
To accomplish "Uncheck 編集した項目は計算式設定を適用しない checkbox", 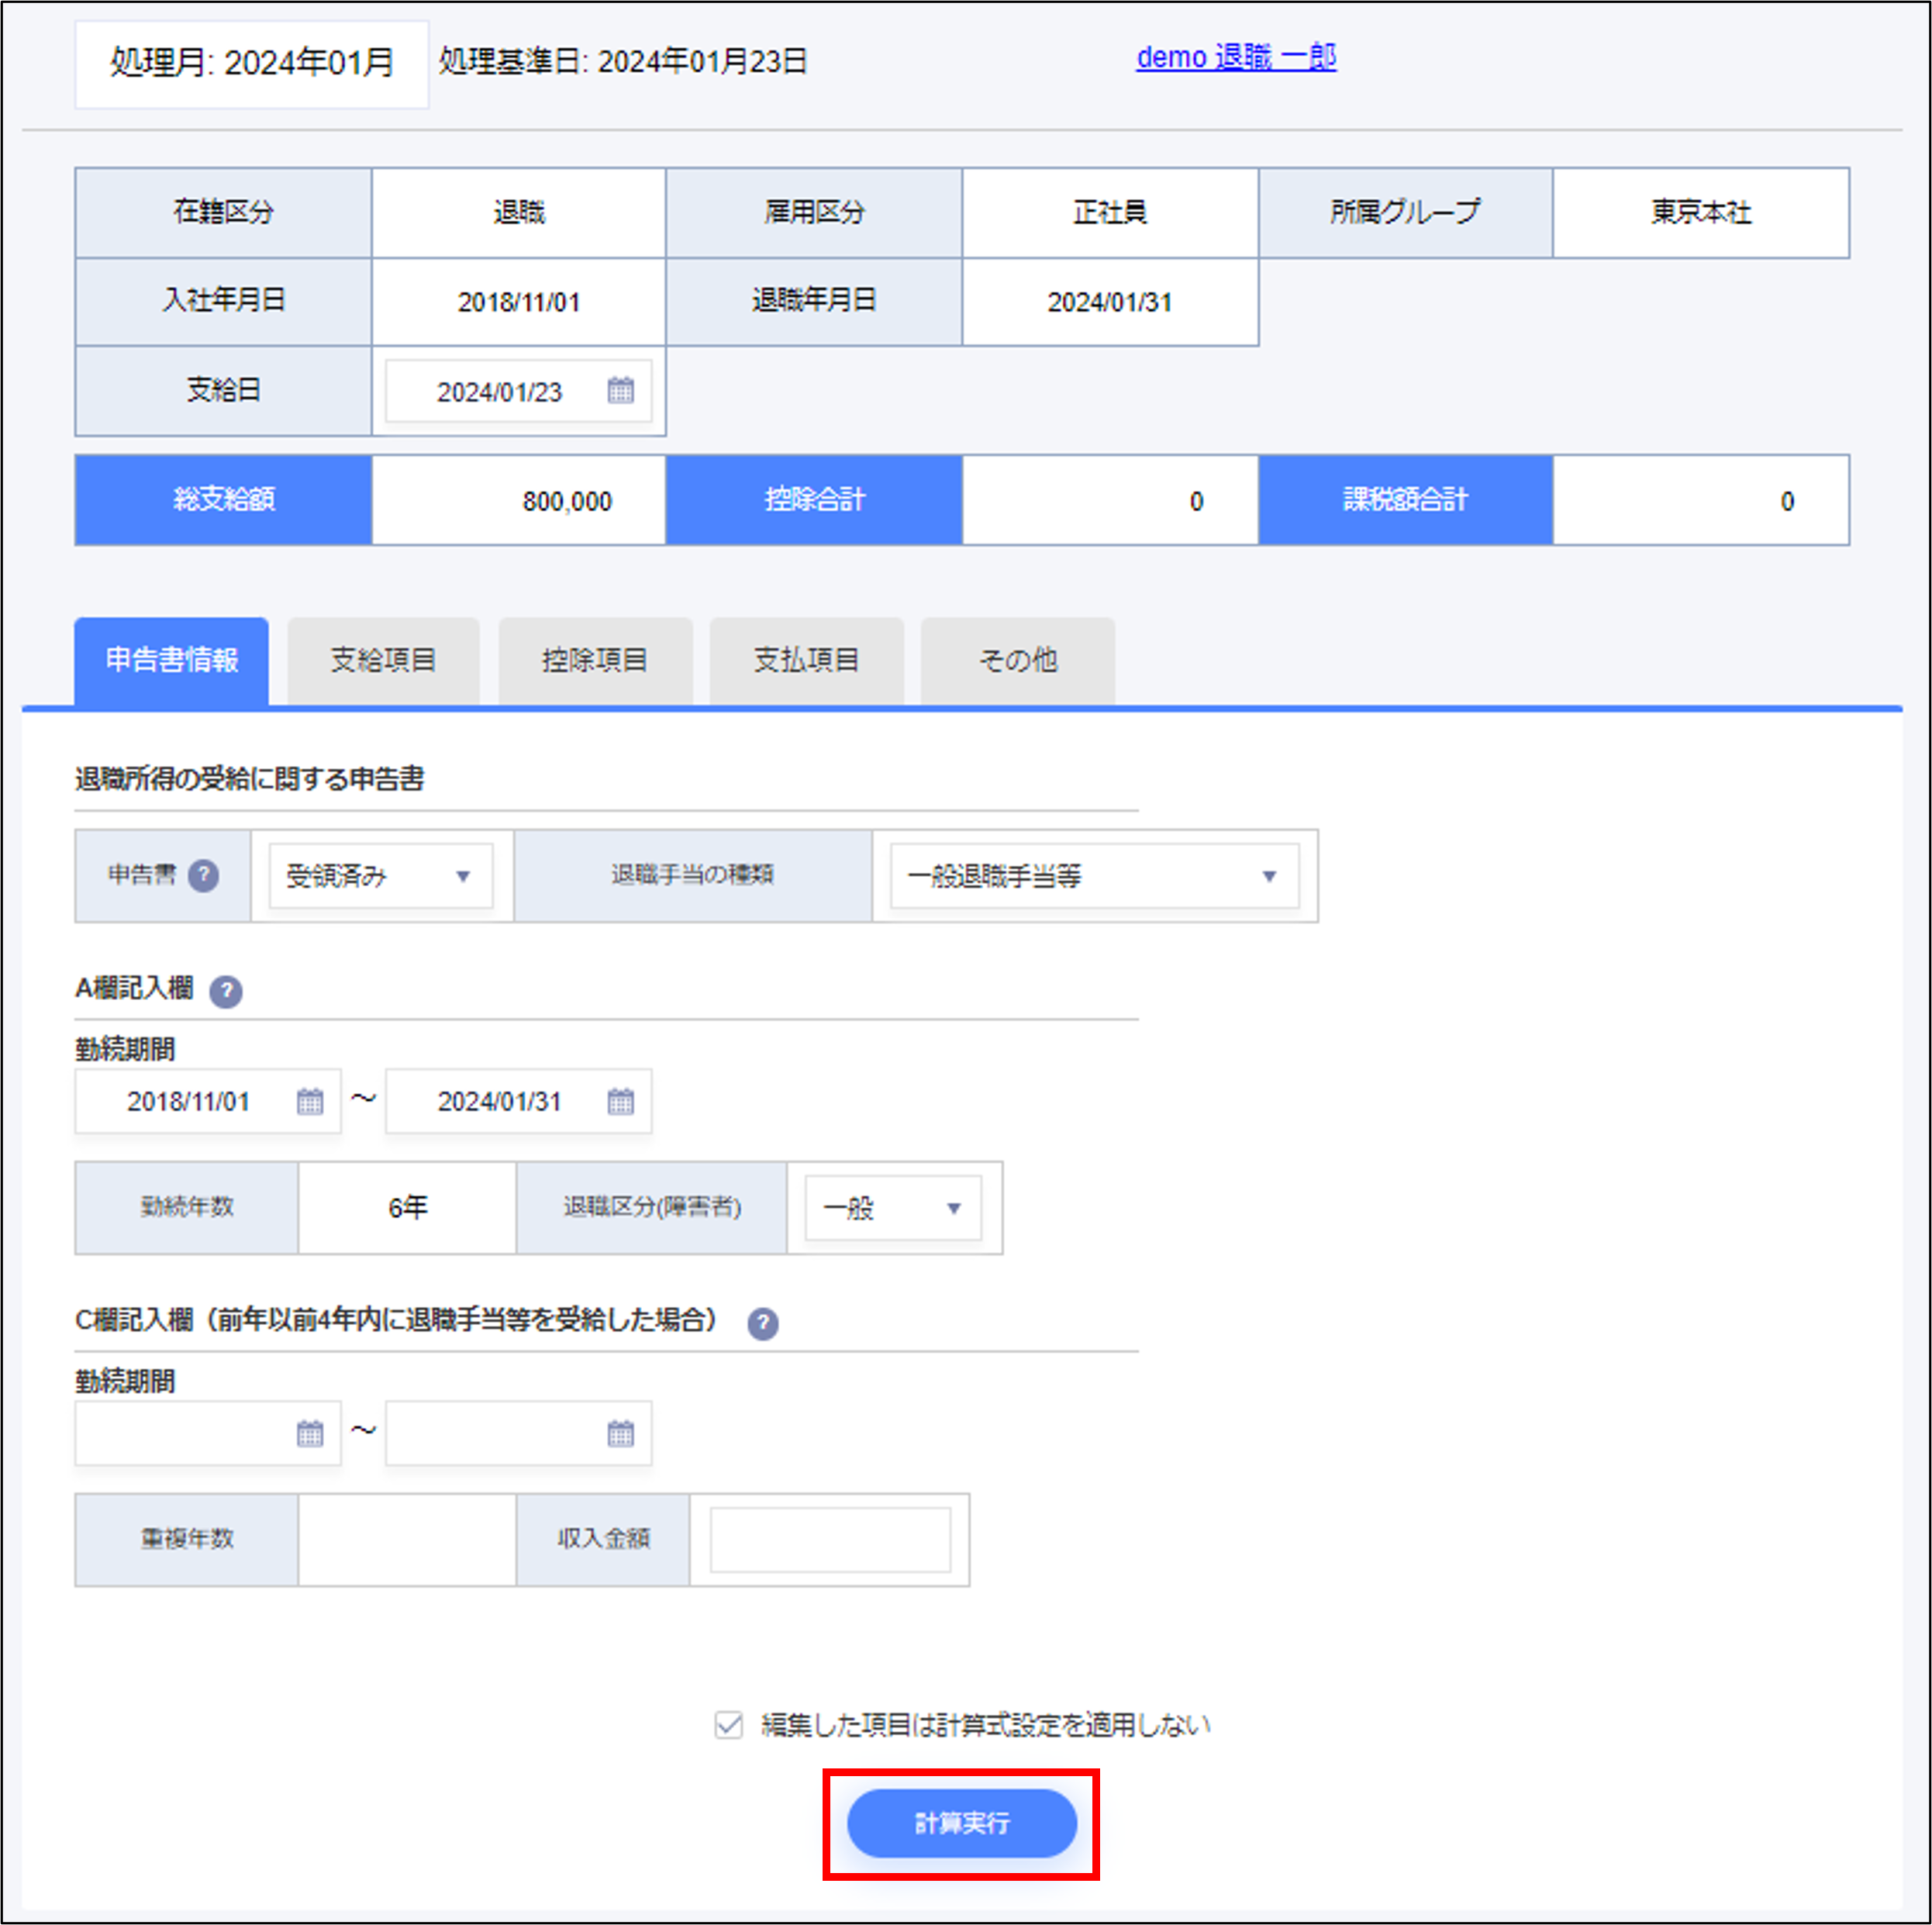I will pos(727,1724).
